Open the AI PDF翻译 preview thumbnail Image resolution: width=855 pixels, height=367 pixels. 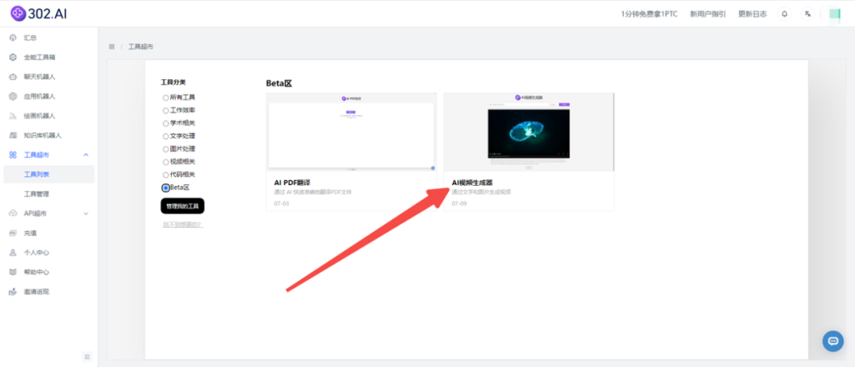point(351,132)
